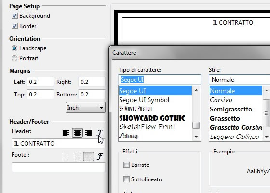
Task: Align header text to the left
Action: click(66, 133)
